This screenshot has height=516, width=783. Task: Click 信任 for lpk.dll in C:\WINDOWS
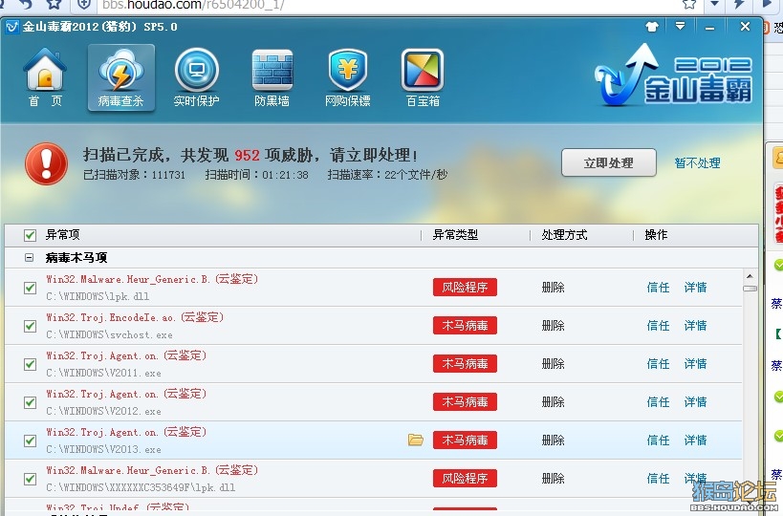pyautogui.click(x=658, y=287)
